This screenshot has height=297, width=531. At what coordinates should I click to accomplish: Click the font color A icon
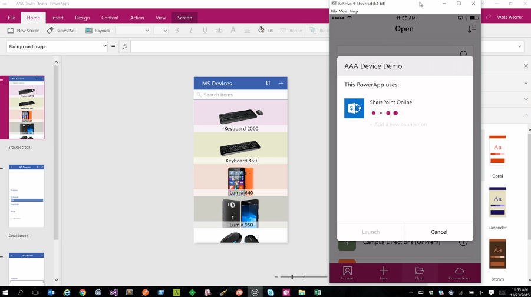[x=233, y=31]
